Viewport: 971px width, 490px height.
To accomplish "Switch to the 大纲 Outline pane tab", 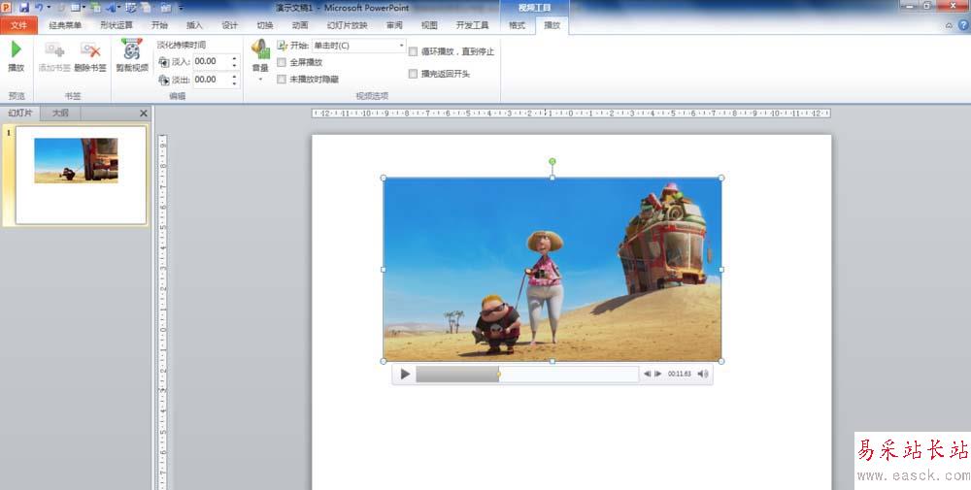I will (60, 114).
